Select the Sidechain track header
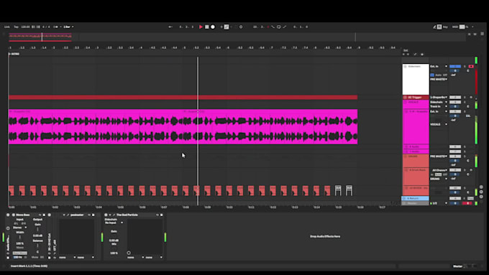489x275 pixels. point(416,79)
